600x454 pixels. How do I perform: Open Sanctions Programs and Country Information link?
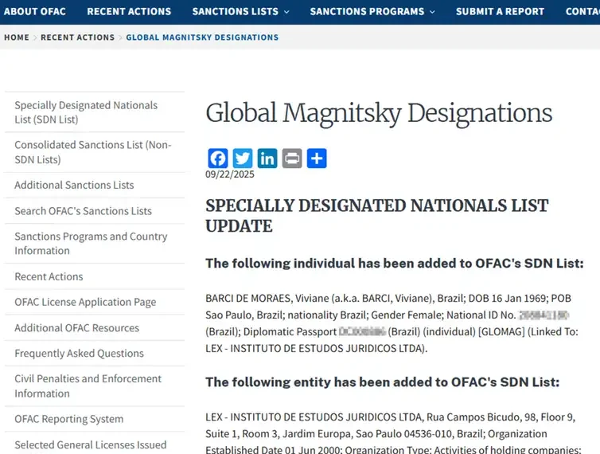click(91, 243)
